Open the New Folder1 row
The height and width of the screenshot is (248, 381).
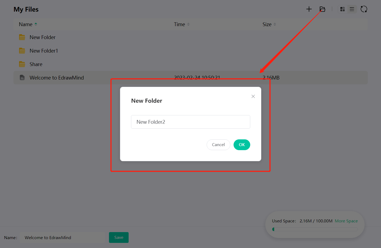(190, 51)
